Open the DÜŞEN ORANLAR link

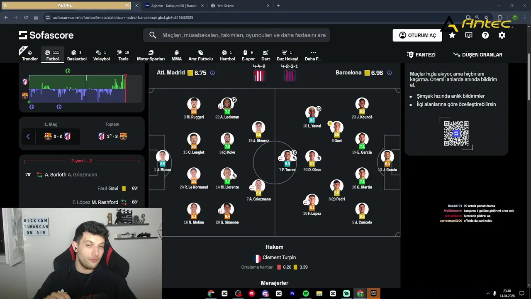tap(477, 55)
